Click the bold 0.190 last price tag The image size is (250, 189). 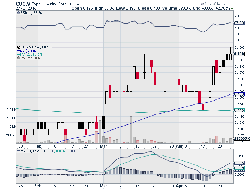(x=239, y=54)
